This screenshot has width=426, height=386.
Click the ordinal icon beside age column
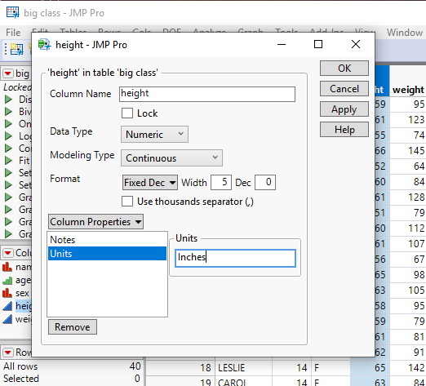(x=7, y=280)
